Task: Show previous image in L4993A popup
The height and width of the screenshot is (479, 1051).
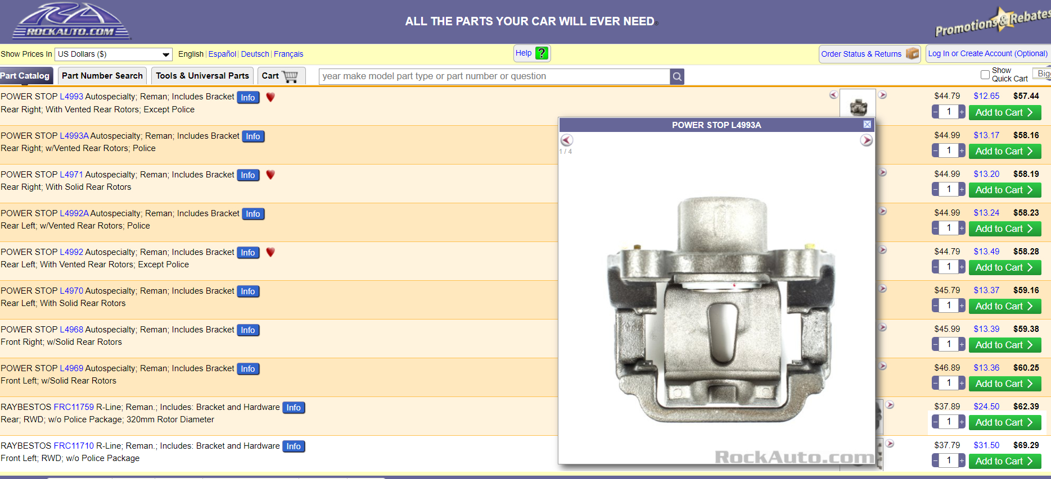Action: tap(567, 140)
